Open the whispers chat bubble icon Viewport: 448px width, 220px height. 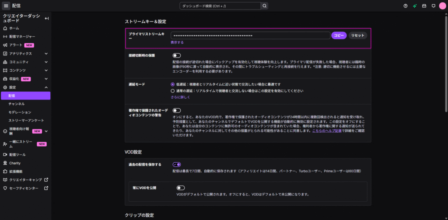click(x=434, y=6)
